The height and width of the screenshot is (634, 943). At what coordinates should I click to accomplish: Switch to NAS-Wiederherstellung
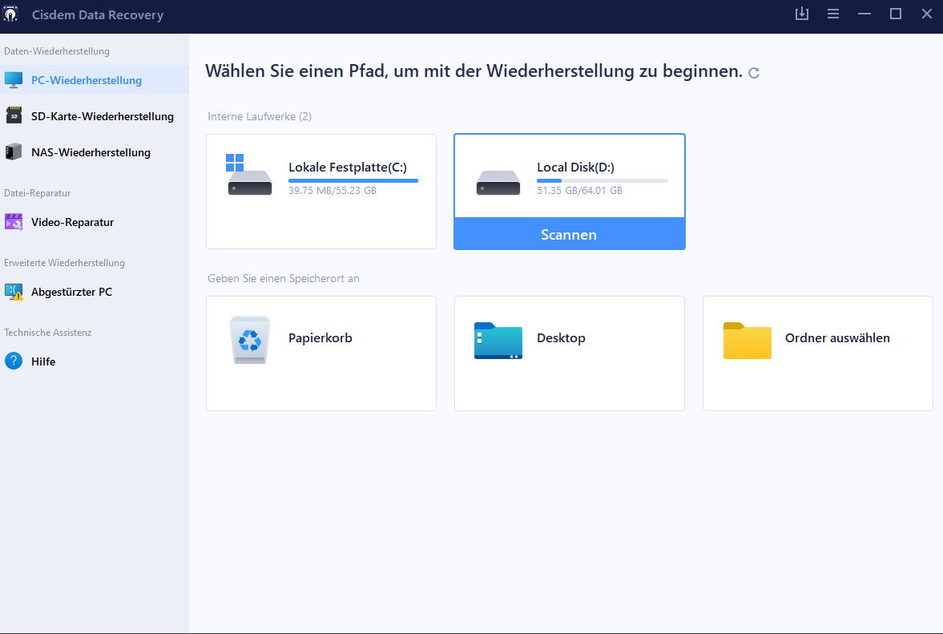(x=95, y=152)
